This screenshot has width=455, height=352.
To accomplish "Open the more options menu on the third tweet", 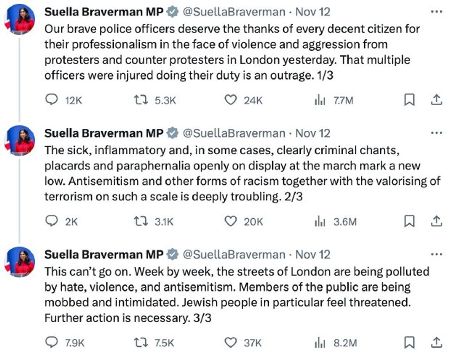I will pos(436,254).
